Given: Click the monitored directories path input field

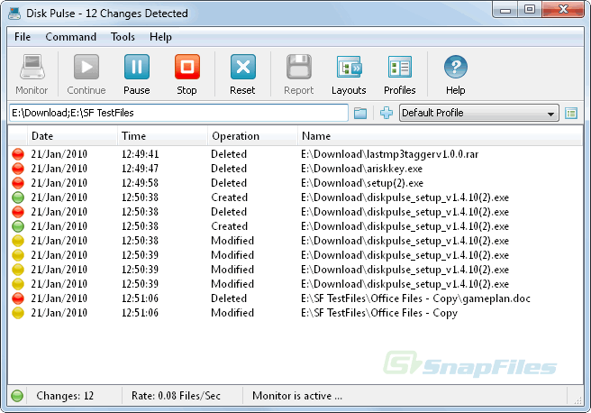Looking at the screenshot, I should pos(178,113).
